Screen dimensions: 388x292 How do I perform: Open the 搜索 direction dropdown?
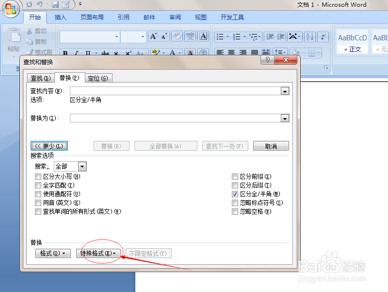82,166
